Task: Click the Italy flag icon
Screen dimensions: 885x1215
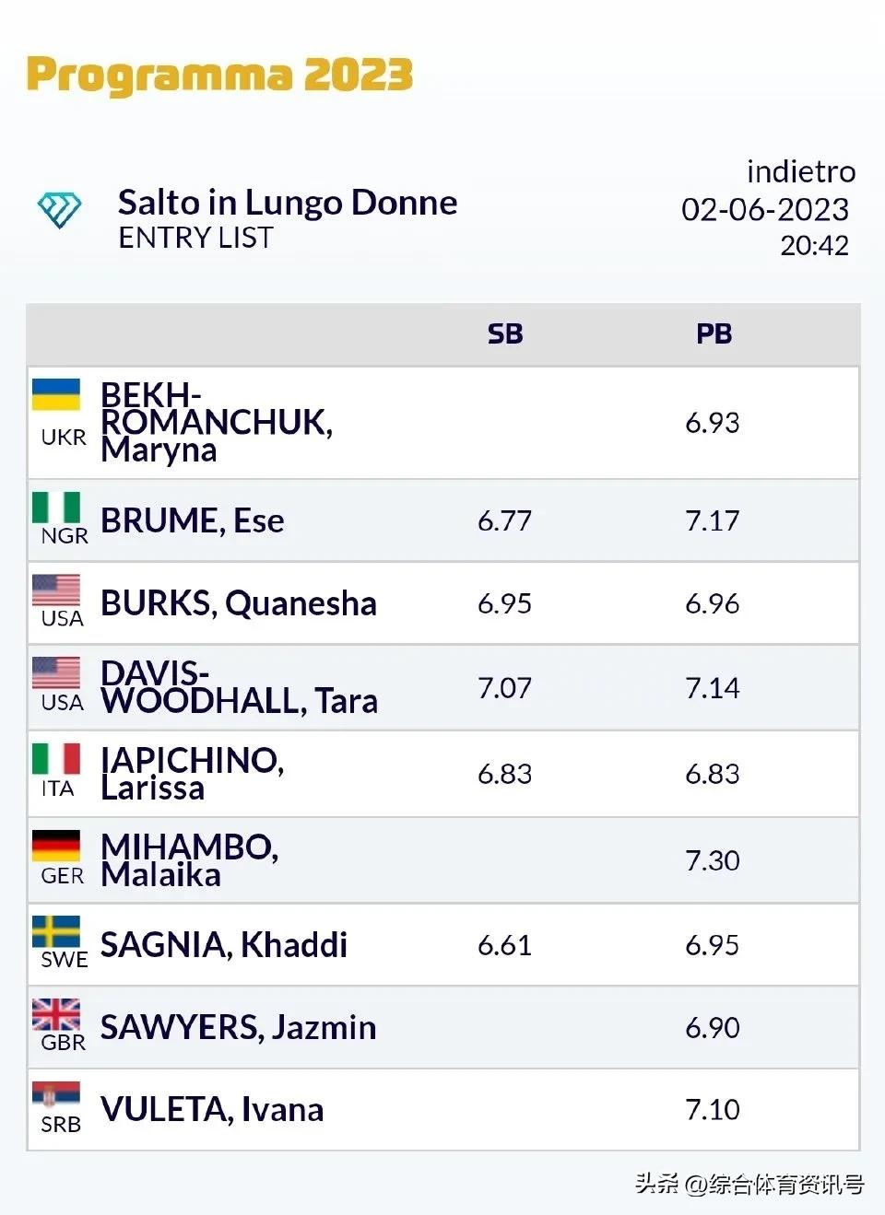Action: click(56, 758)
